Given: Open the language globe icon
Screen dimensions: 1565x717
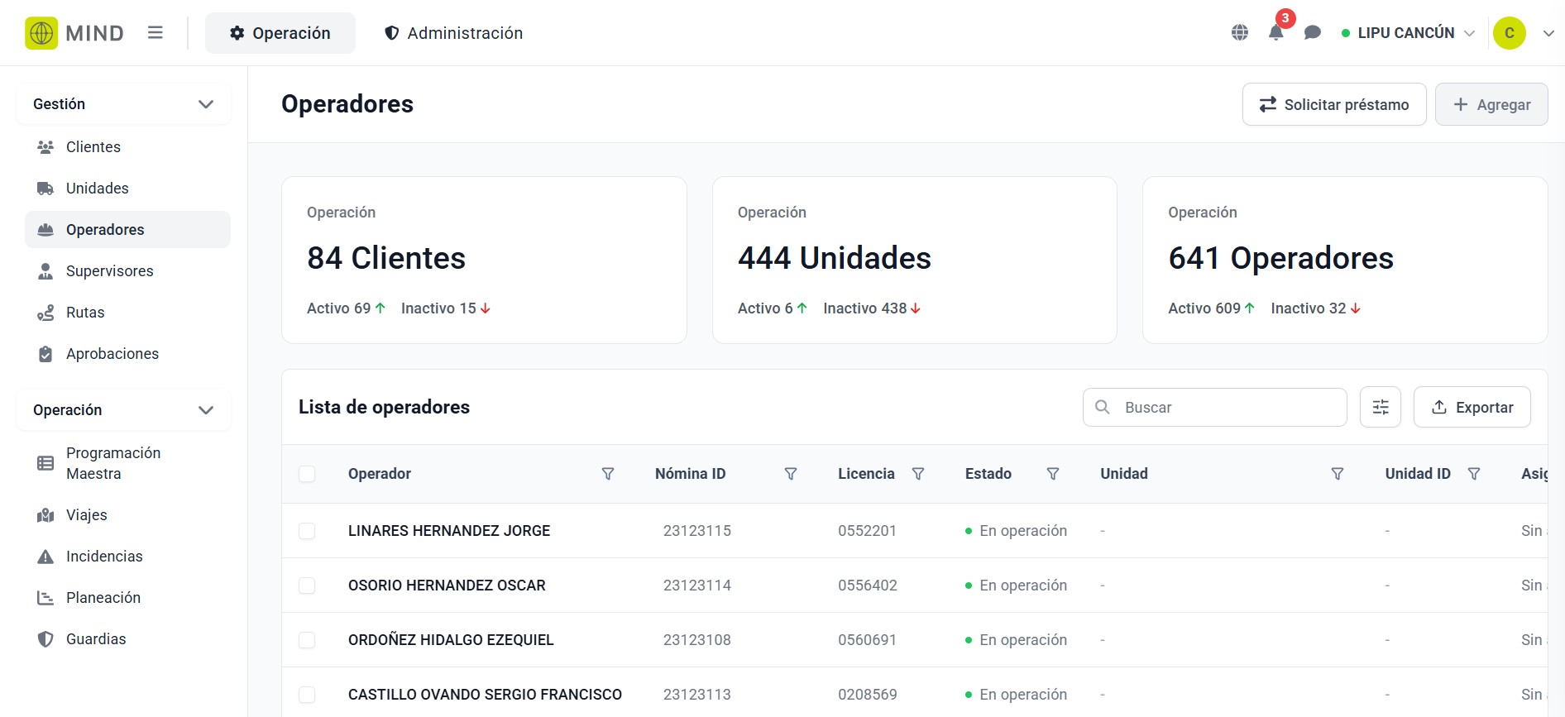Looking at the screenshot, I should 1240,33.
